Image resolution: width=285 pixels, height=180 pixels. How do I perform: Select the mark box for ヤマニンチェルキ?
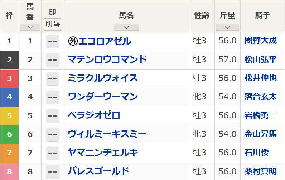coord(53,153)
